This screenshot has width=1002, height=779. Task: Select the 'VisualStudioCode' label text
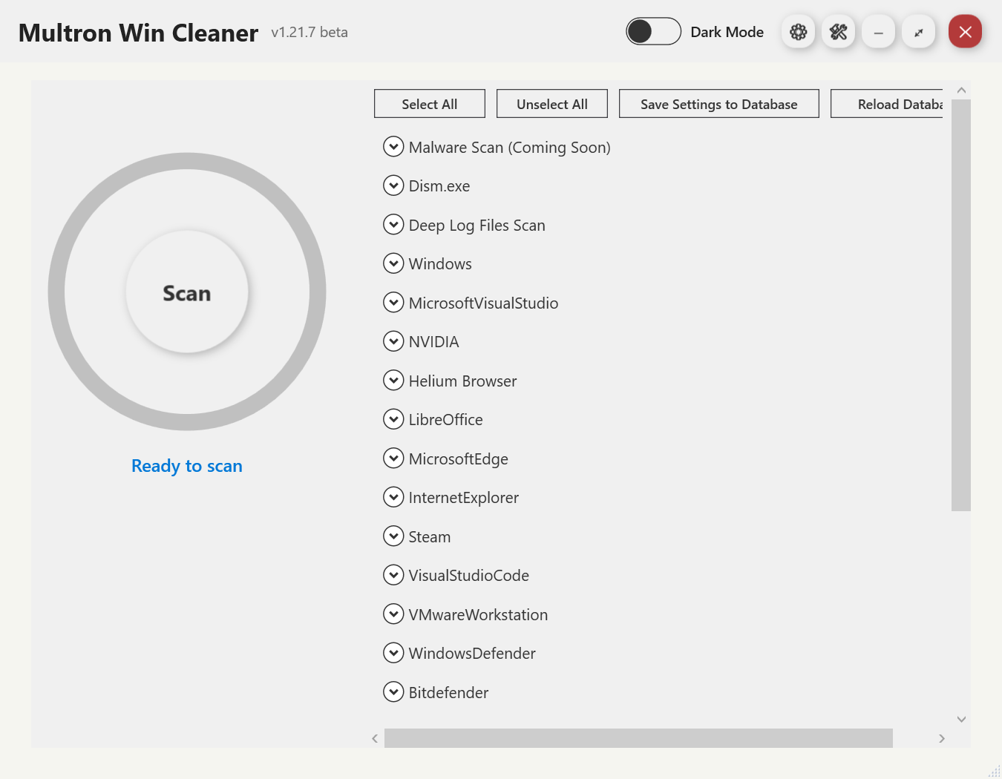coord(469,576)
